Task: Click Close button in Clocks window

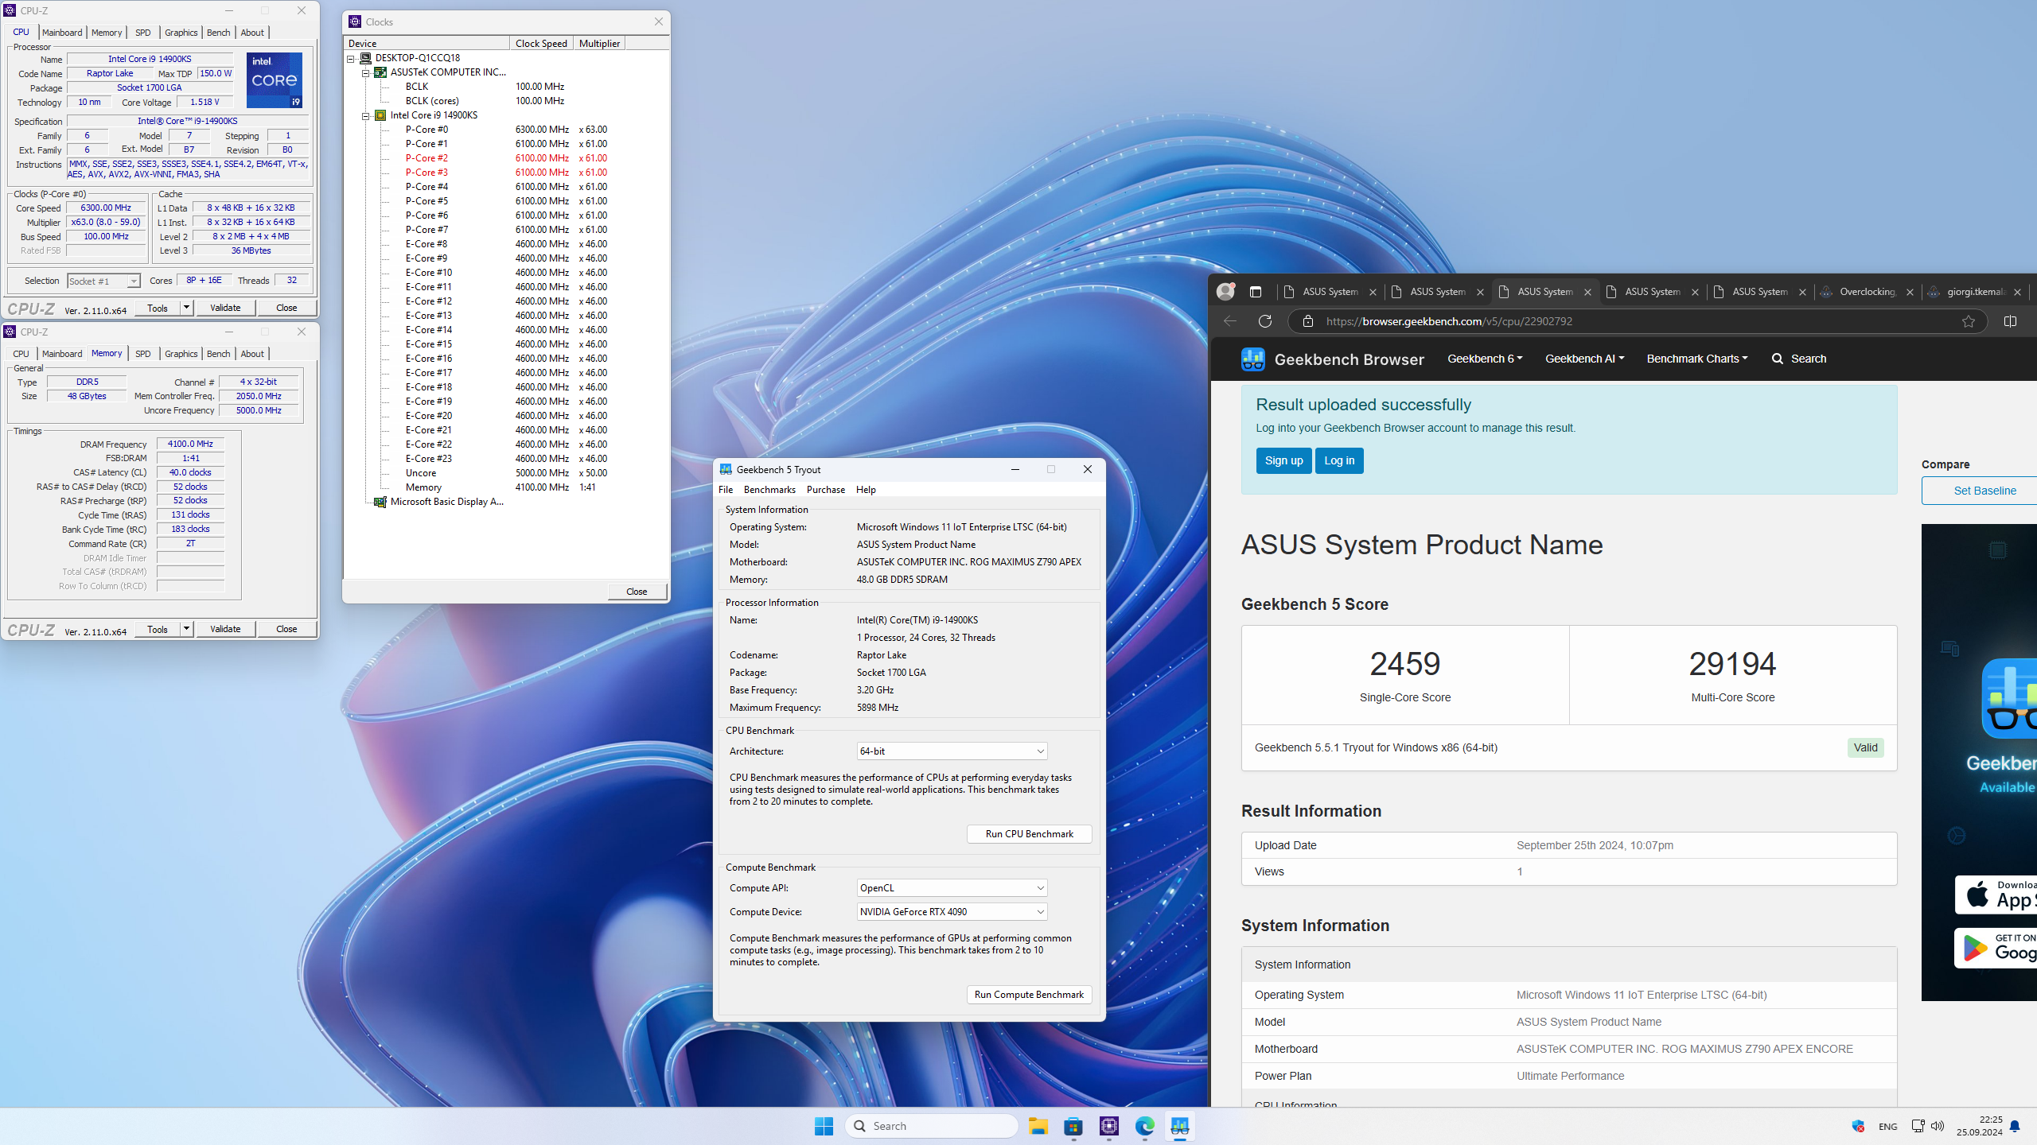Action: tap(637, 592)
